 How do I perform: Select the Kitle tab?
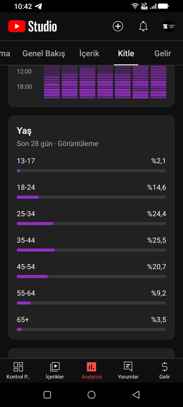(126, 53)
